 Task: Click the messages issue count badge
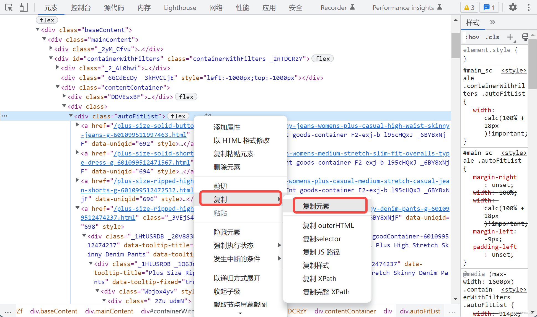(489, 7)
